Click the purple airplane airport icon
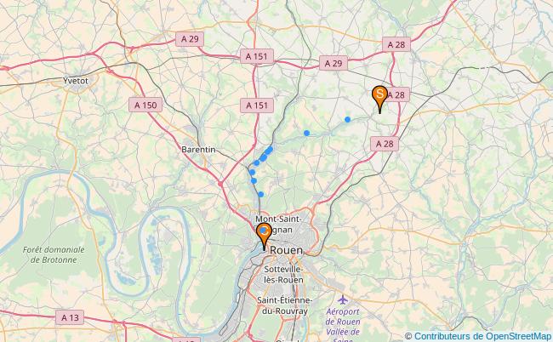 (x=343, y=300)
